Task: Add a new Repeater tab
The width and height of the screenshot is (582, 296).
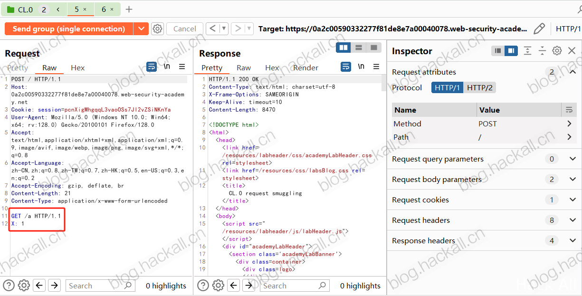Action: click(x=129, y=10)
